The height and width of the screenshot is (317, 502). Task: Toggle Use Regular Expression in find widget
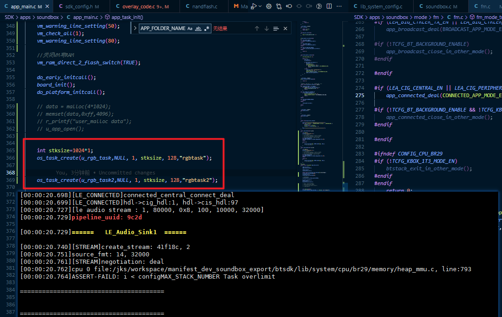point(207,29)
